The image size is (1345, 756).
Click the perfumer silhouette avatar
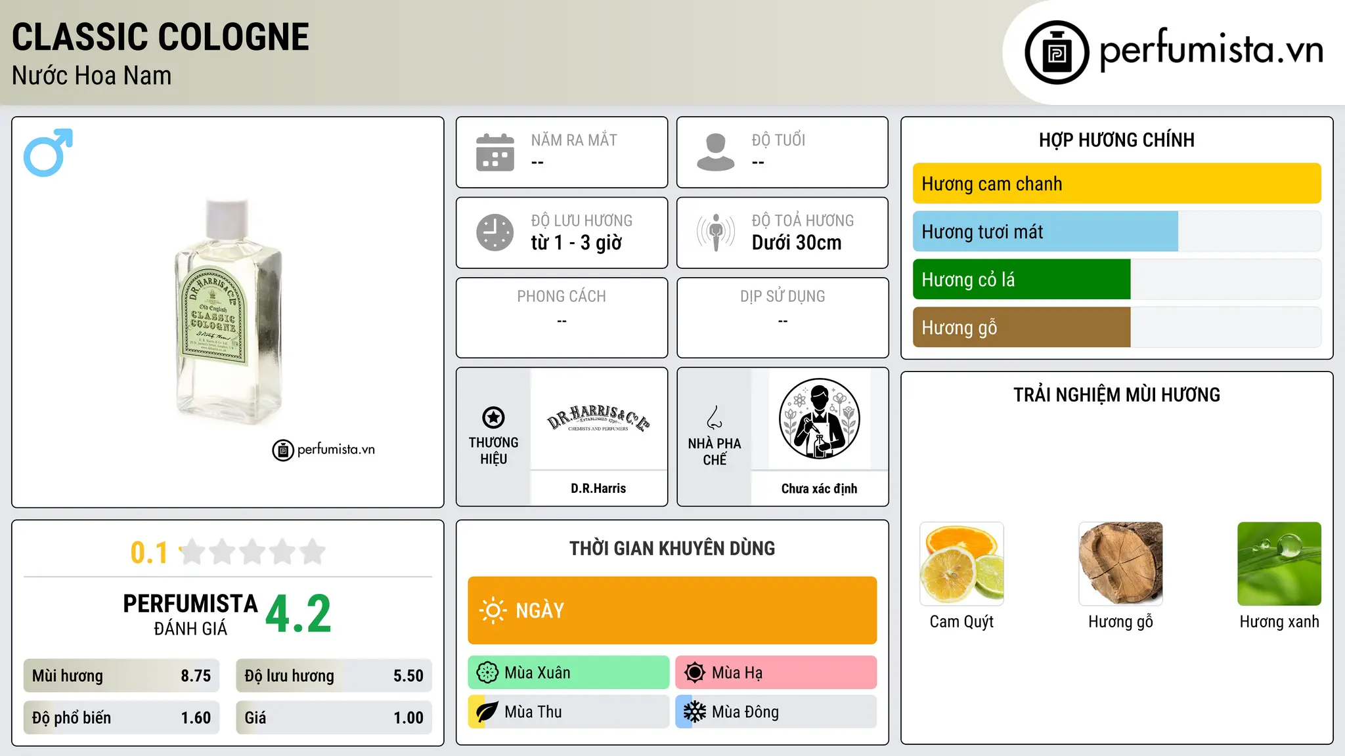pos(819,419)
